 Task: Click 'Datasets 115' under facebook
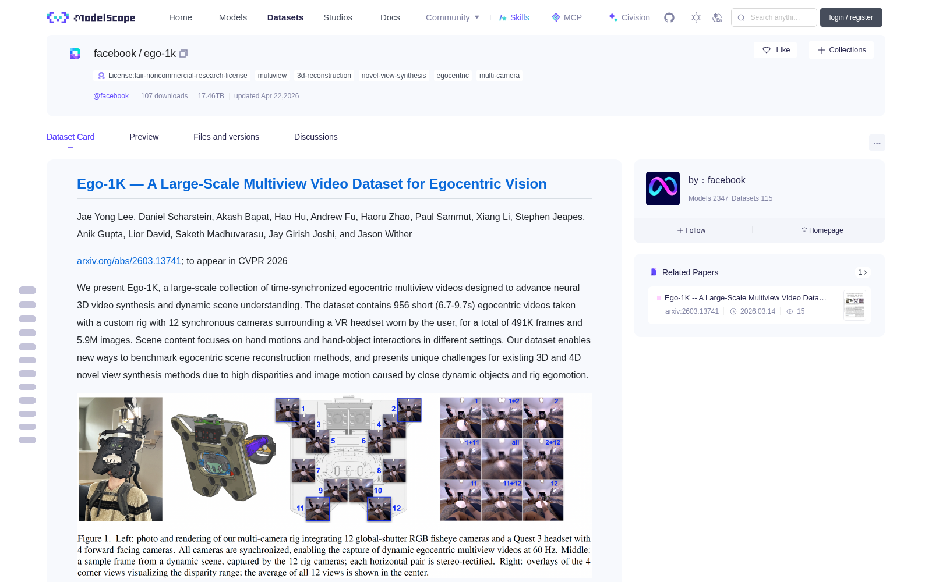[x=752, y=198]
